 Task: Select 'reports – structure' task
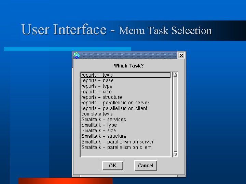(x=125, y=97)
